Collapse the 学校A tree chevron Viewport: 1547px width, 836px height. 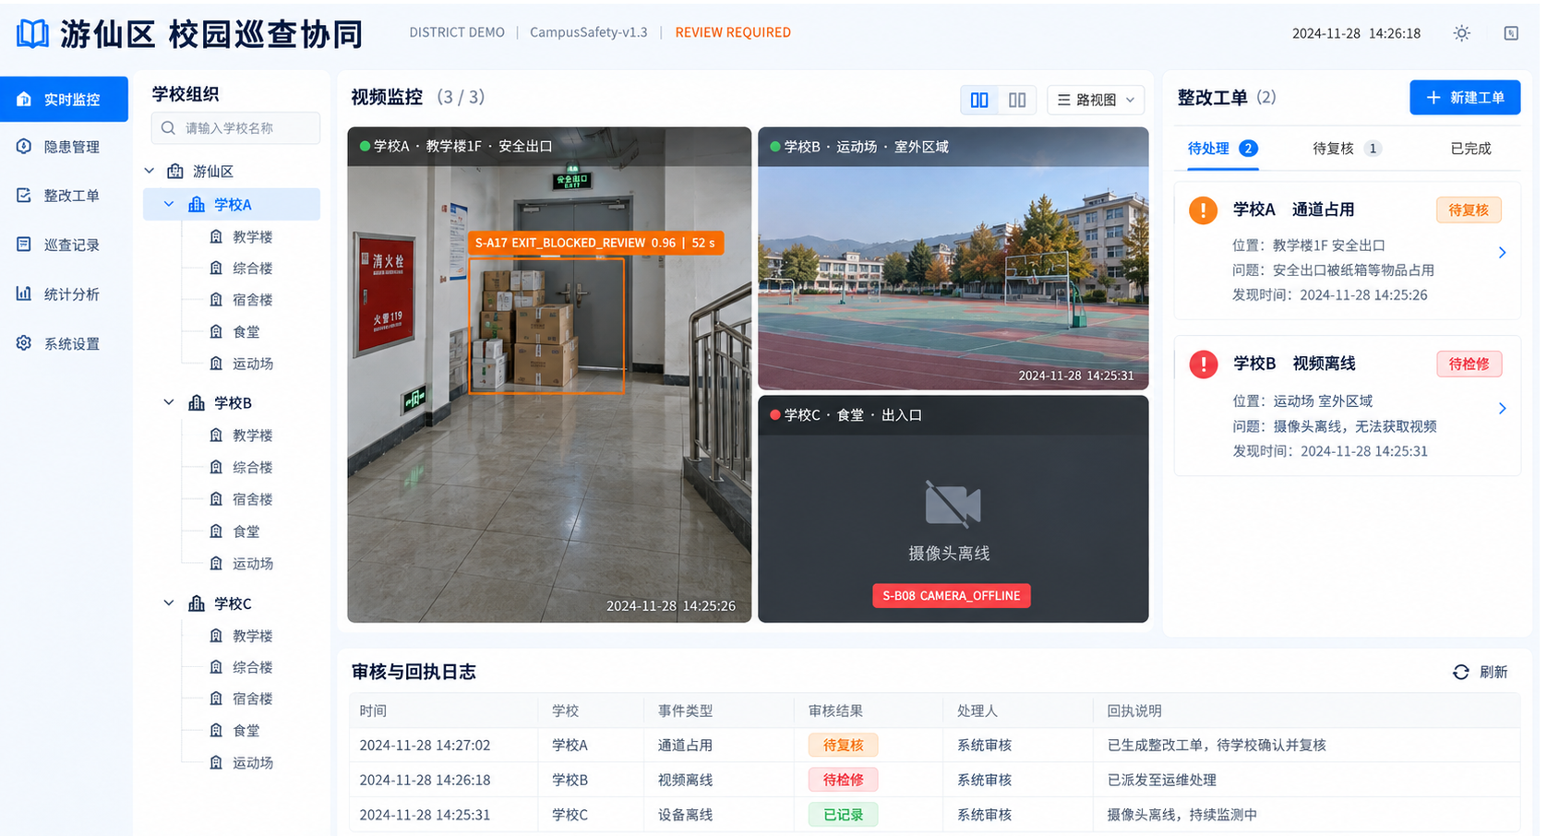(x=169, y=204)
